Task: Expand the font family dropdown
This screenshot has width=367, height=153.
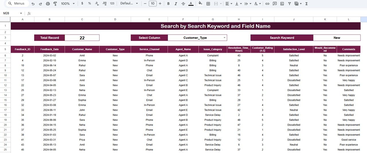Action: [x=129, y=4]
